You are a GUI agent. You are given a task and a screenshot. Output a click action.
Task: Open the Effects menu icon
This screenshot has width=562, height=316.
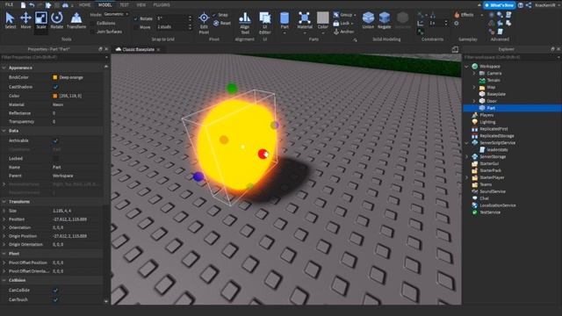[x=457, y=15]
